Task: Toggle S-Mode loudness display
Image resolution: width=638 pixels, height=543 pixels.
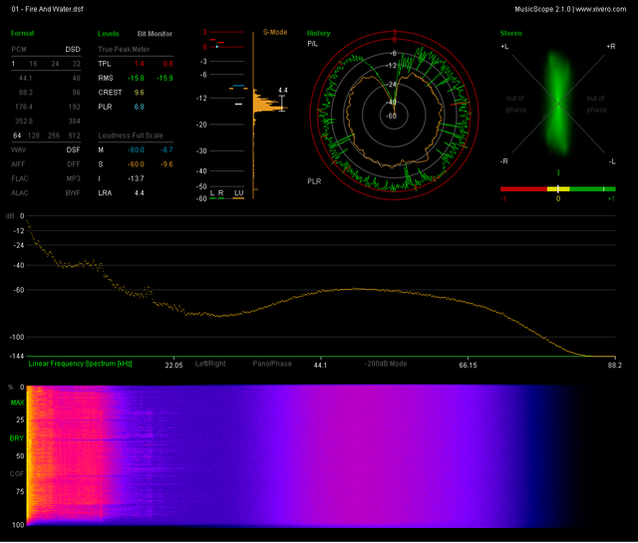Action: [275, 32]
